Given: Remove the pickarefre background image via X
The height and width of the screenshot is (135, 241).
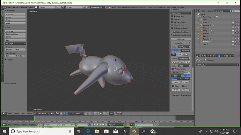Looking at the screenshot, I should point(189,43).
